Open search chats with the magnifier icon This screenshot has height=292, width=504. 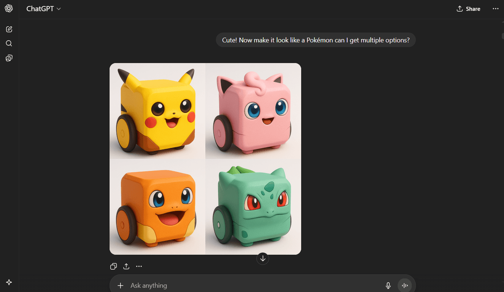(x=9, y=44)
